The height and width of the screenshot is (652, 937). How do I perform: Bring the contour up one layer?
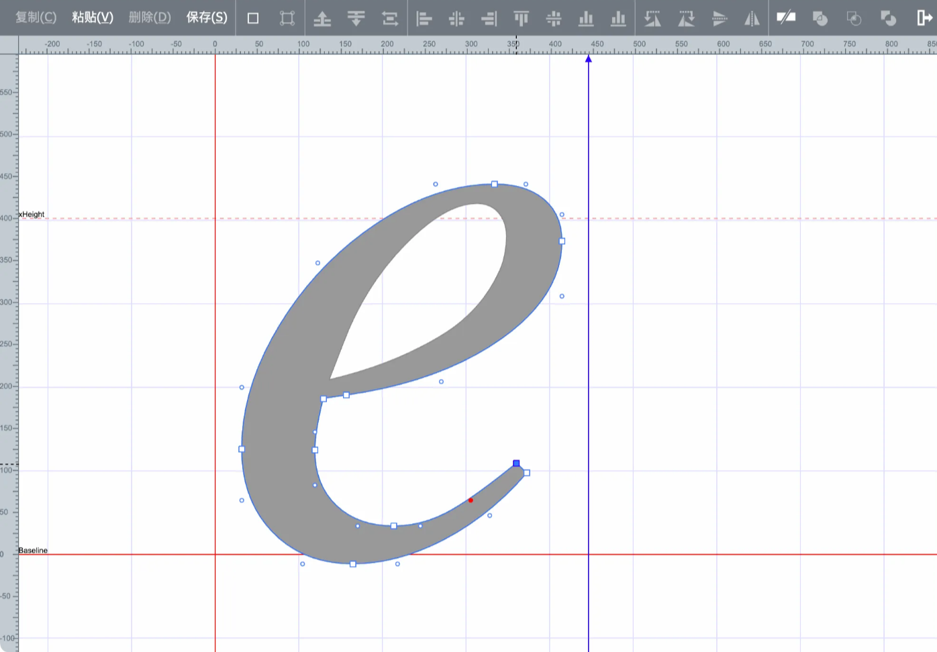click(322, 18)
